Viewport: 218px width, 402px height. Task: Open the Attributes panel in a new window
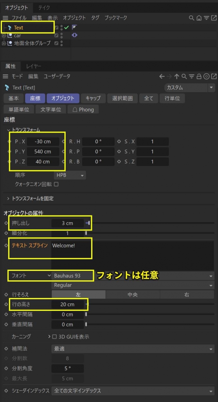click(x=214, y=77)
